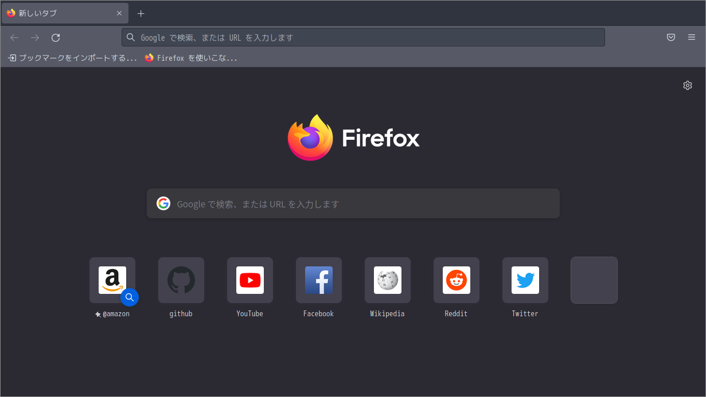Click the @amazon label text

[116, 314]
